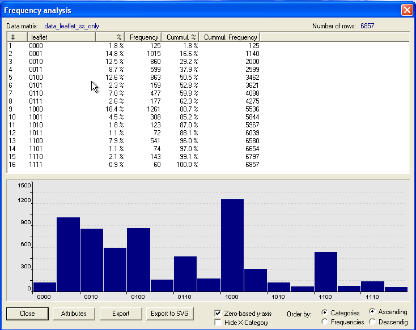Viewport: 416px width, 330px height.
Task: Click cumulative frequency 2000
Action: click(252, 62)
